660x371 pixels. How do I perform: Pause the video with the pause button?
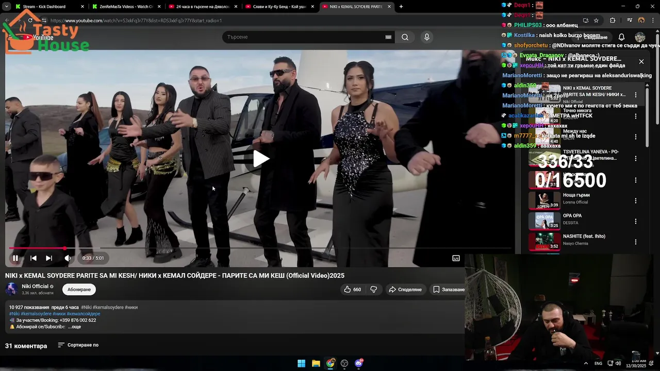click(x=15, y=258)
